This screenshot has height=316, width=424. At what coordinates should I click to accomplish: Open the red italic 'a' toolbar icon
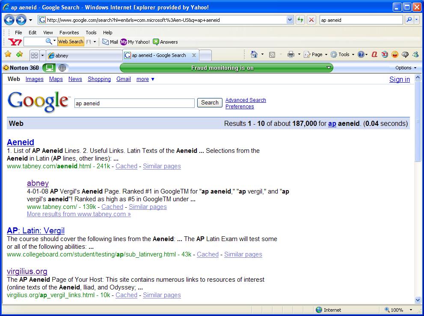(x=374, y=55)
